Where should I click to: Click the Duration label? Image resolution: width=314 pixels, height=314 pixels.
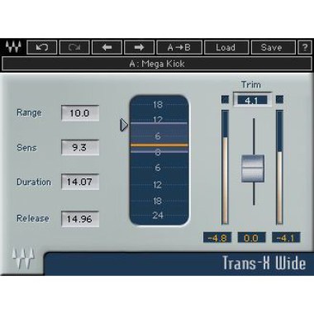pyautogui.click(x=34, y=182)
